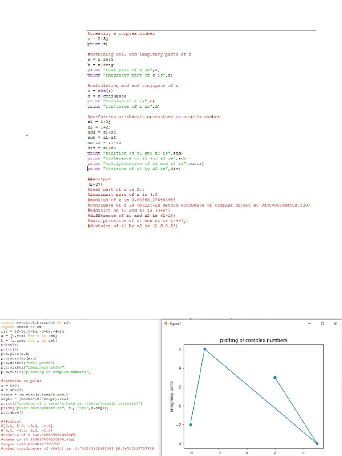This screenshot has height=456, width=342.
Task: Click the "###output" comment in top code
Action: pyautogui.click(x=99, y=179)
